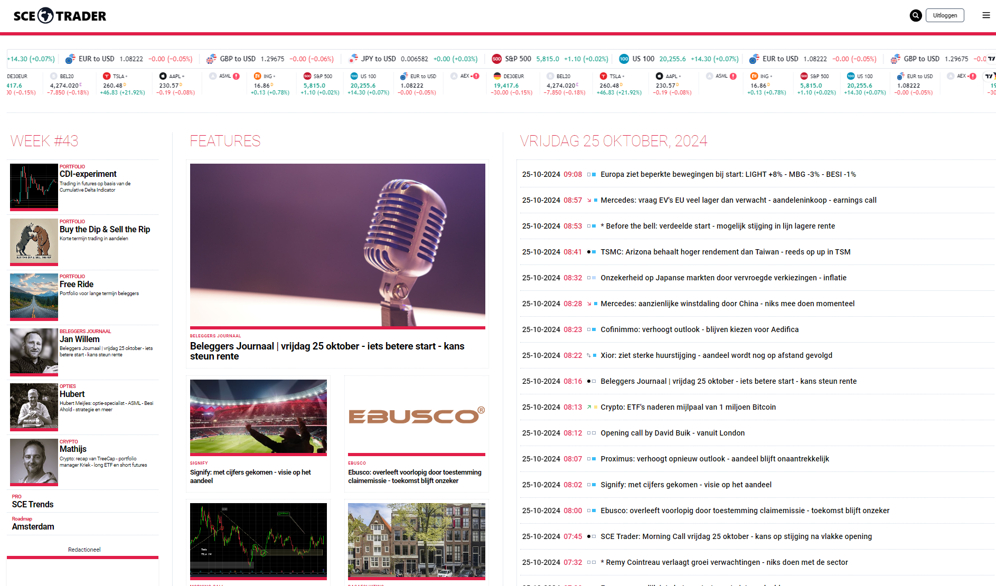Click the blue square icon beside the TSMC headline

click(x=594, y=252)
